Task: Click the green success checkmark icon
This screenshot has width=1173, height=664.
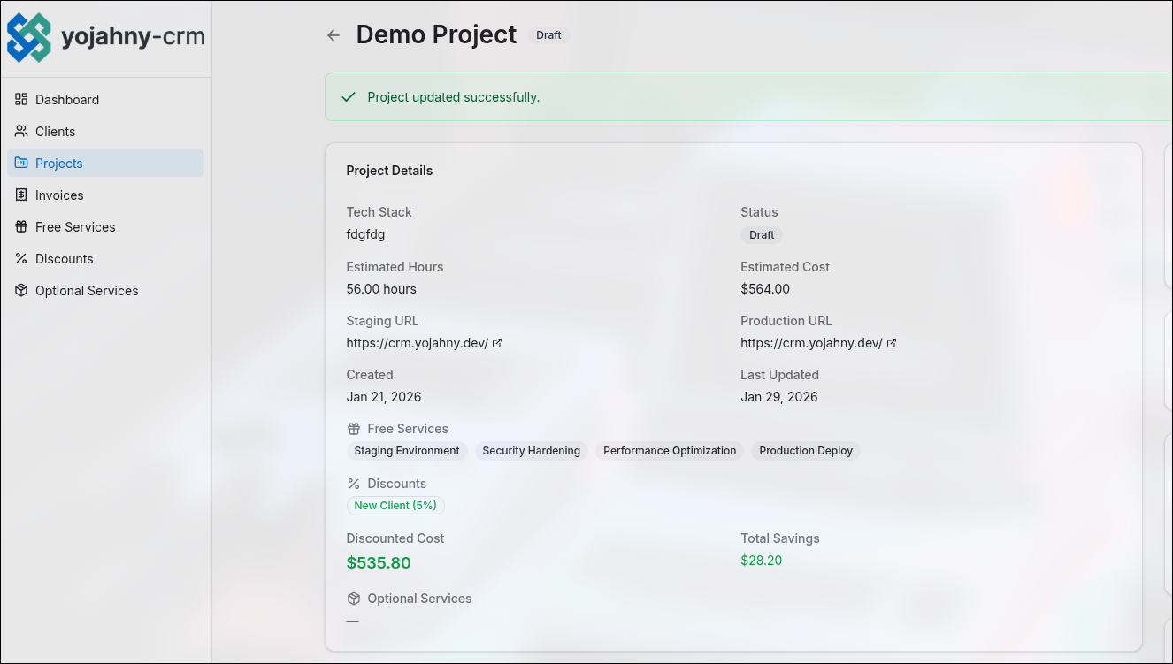Action: [x=349, y=96]
